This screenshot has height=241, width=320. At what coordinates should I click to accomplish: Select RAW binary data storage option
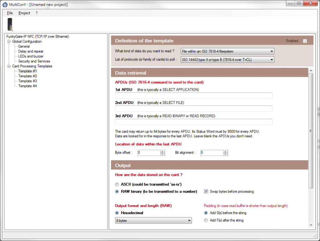click(x=117, y=192)
